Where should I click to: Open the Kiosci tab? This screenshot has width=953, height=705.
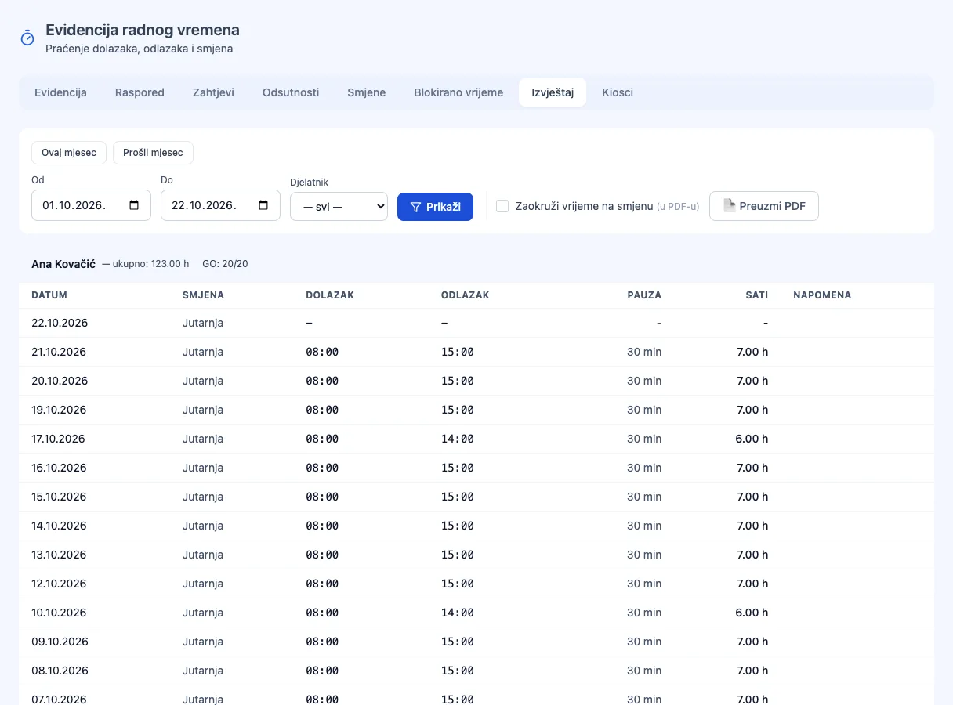tap(618, 92)
